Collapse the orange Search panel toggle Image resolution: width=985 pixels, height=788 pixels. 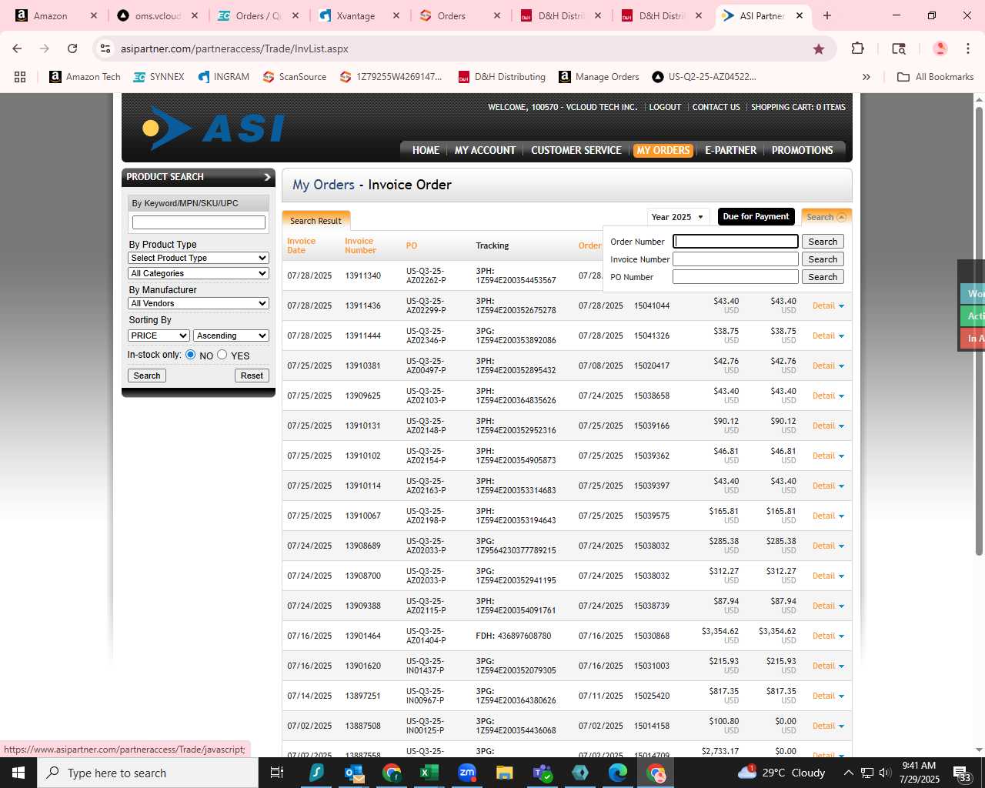coord(826,217)
